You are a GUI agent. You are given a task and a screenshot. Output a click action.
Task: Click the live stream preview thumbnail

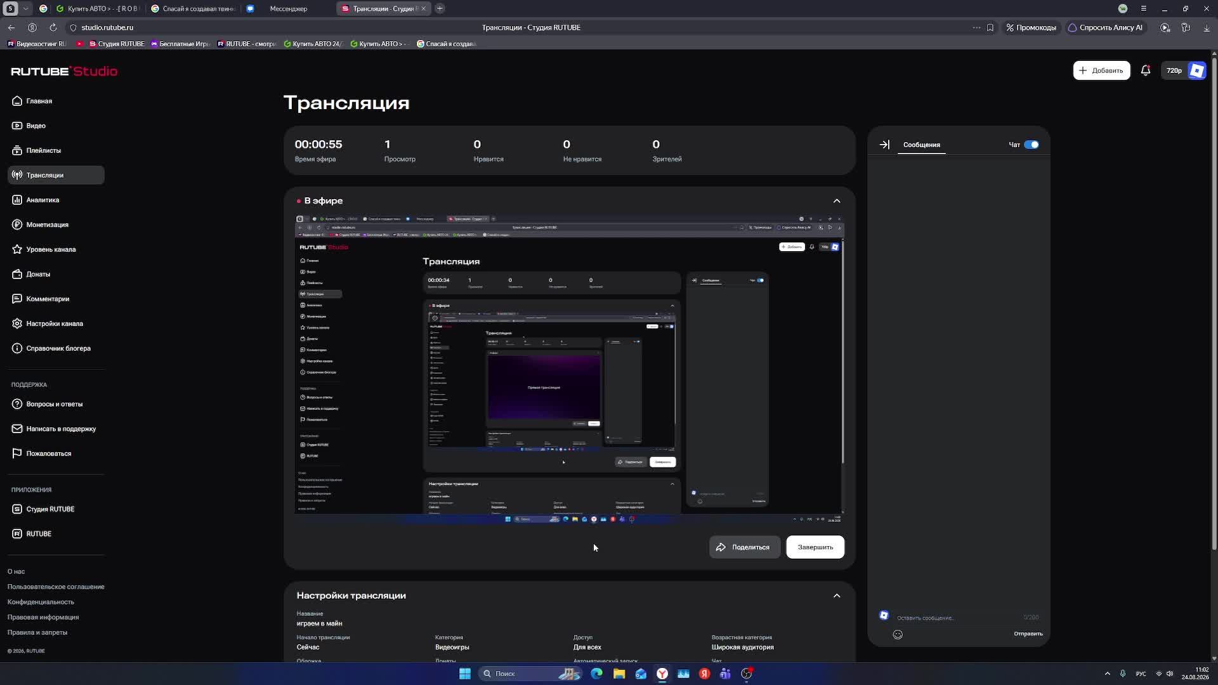[x=570, y=369]
